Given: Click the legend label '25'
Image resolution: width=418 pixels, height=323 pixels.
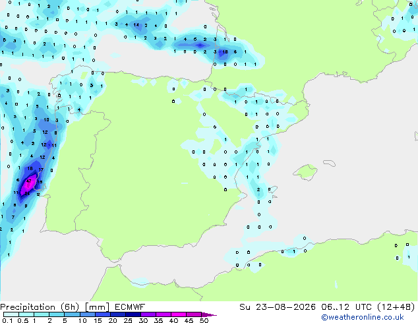Looking at the screenshot, I should 128,320.
